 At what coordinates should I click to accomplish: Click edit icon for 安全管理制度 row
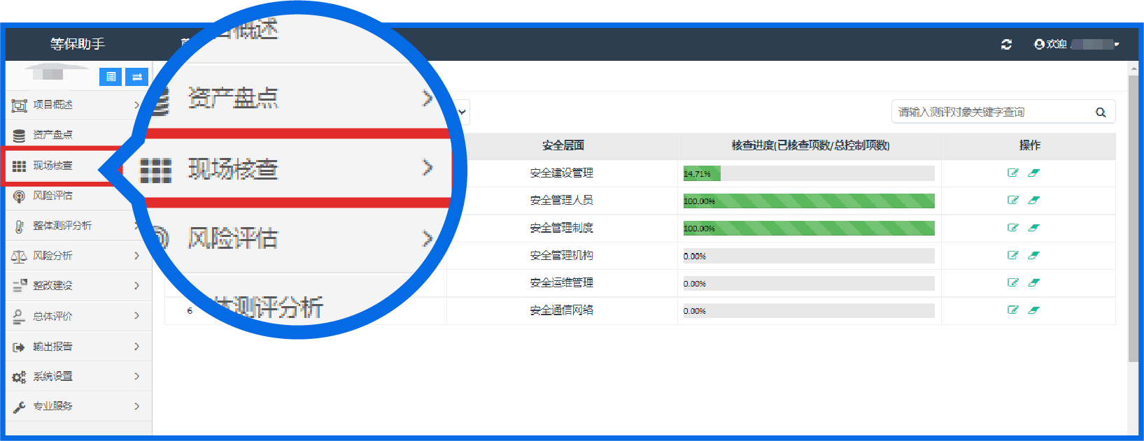(1012, 228)
